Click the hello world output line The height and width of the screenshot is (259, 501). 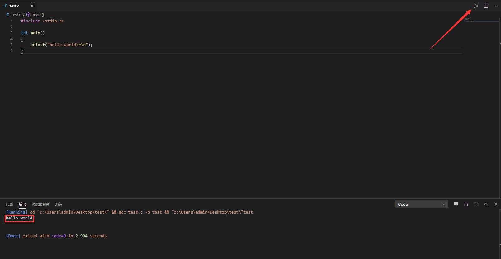(x=19, y=218)
